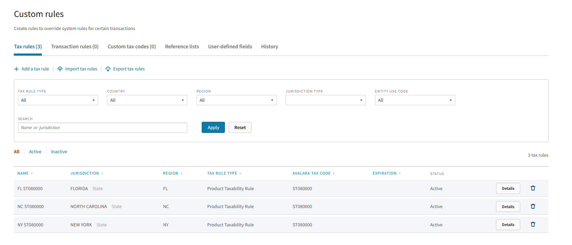
Task: Open the Jurisdiction Type dropdown
Action: [325, 100]
